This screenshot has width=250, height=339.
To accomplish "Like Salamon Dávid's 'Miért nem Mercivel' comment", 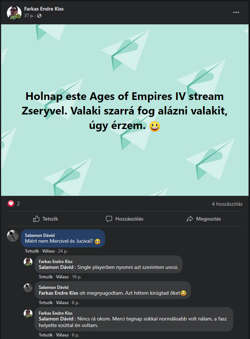I will pyautogui.click(x=32, y=251).
